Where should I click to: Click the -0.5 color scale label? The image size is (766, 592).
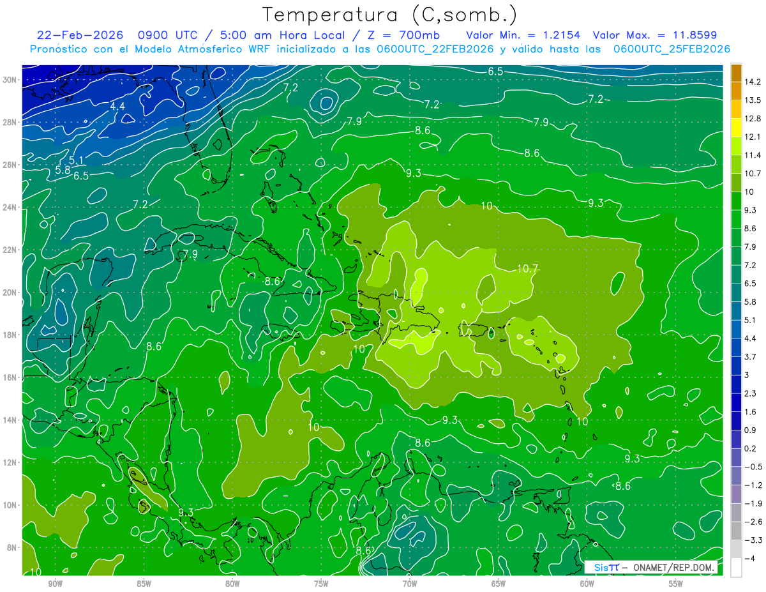click(x=753, y=467)
